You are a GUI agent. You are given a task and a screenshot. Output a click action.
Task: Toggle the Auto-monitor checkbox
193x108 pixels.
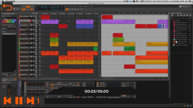click(3, 82)
